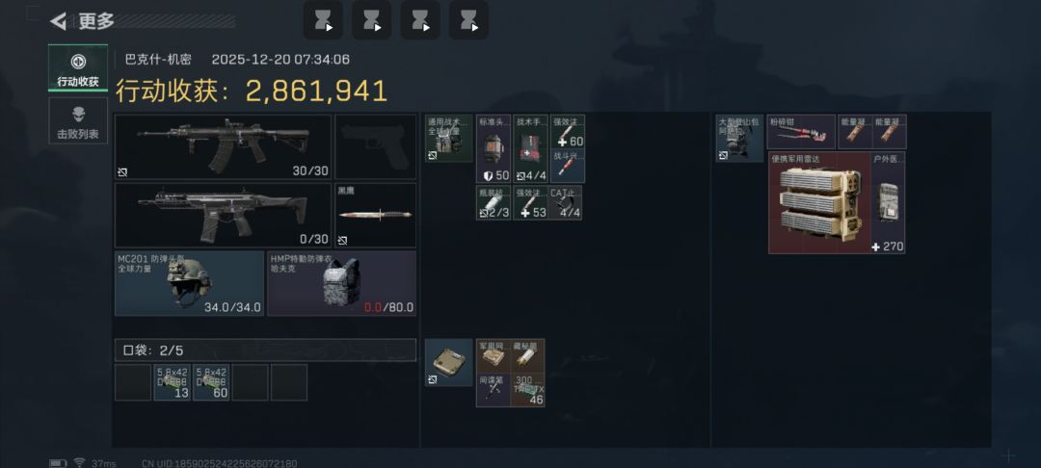Screen dimensions: 1041x468
Task: Select the second rifle showing 0/30
Action: pyautogui.click(x=223, y=216)
